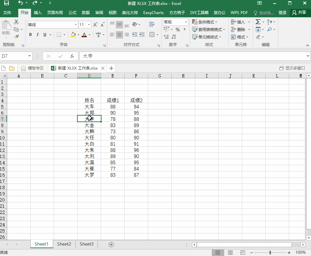311x256 pixels.
Task: Click 格式 format cells button
Action: tap(240, 37)
